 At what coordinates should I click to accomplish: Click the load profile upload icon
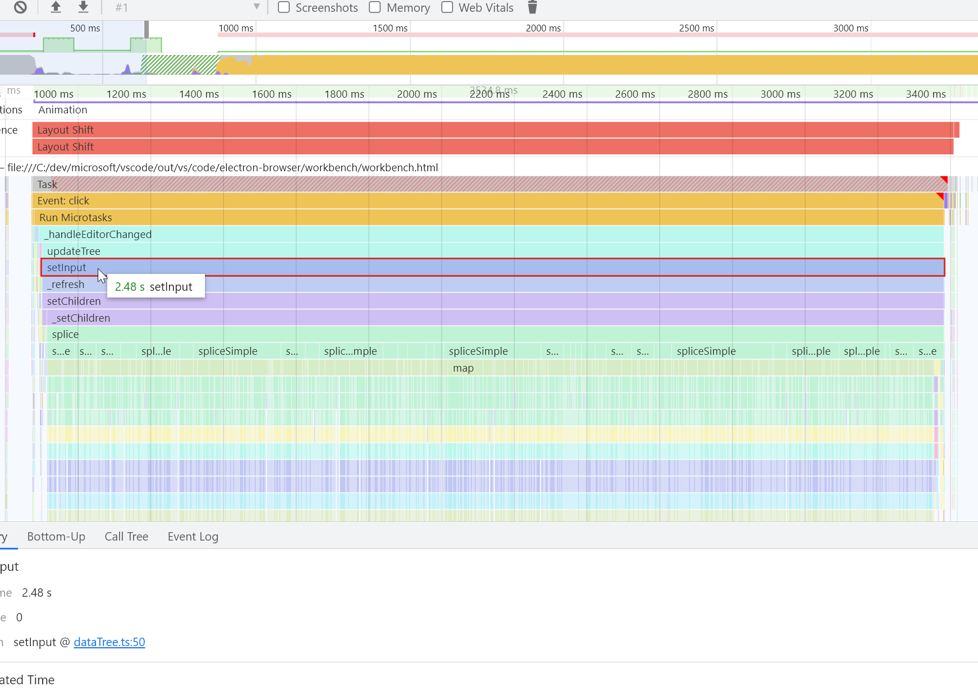(56, 7)
